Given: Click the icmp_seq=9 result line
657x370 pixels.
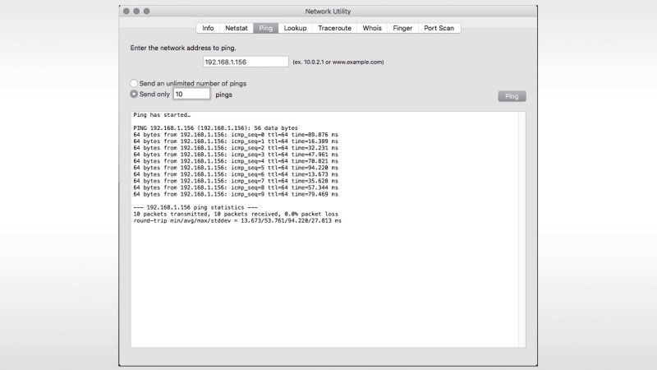Looking at the screenshot, I should (236, 194).
